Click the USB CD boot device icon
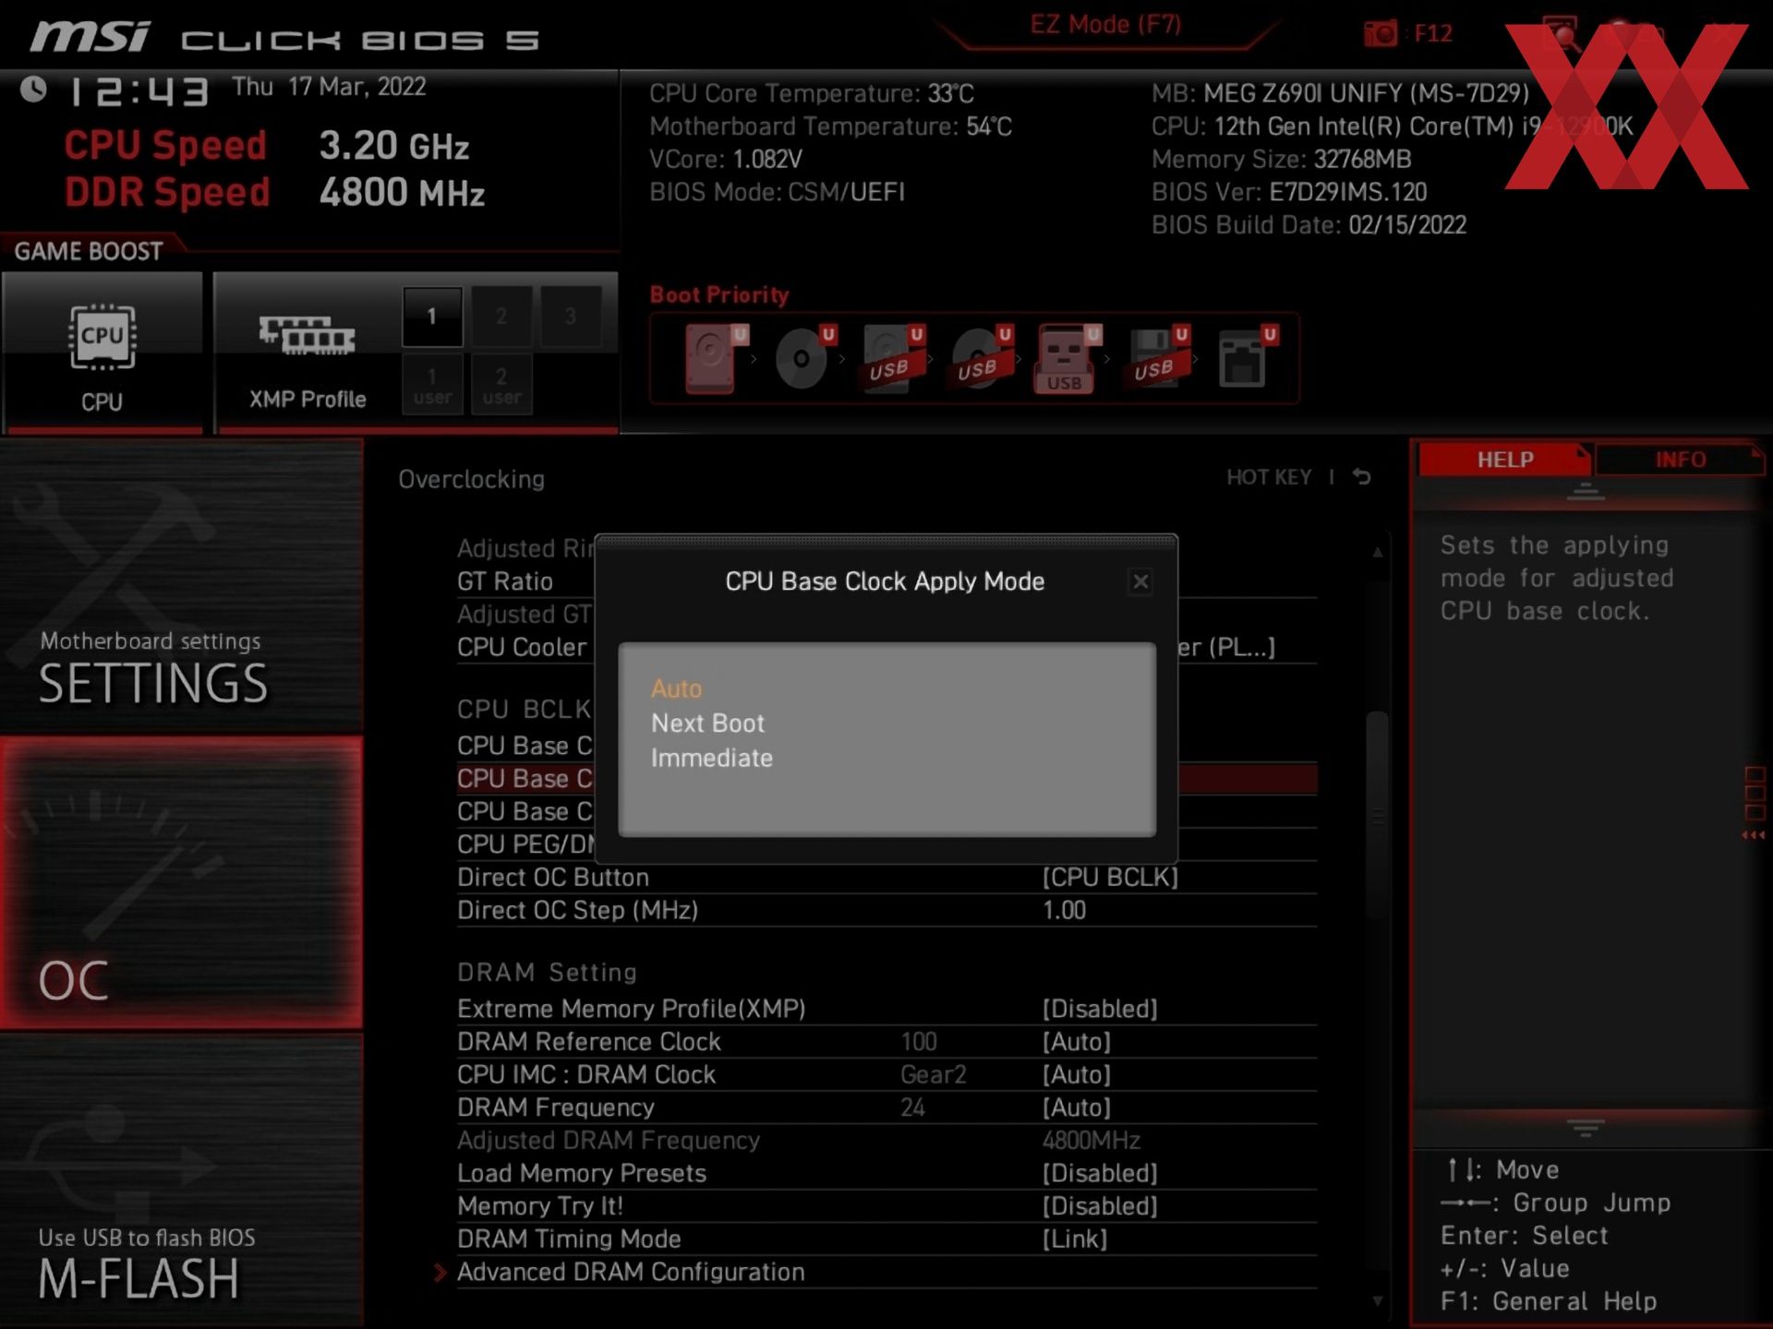Screen dimensions: 1773x1329 (982, 358)
